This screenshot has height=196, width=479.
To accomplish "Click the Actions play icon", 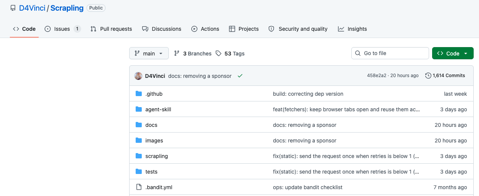I will coord(194,29).
